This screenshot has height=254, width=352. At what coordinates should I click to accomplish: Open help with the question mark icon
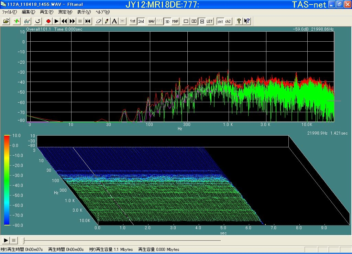click(239, 21)
